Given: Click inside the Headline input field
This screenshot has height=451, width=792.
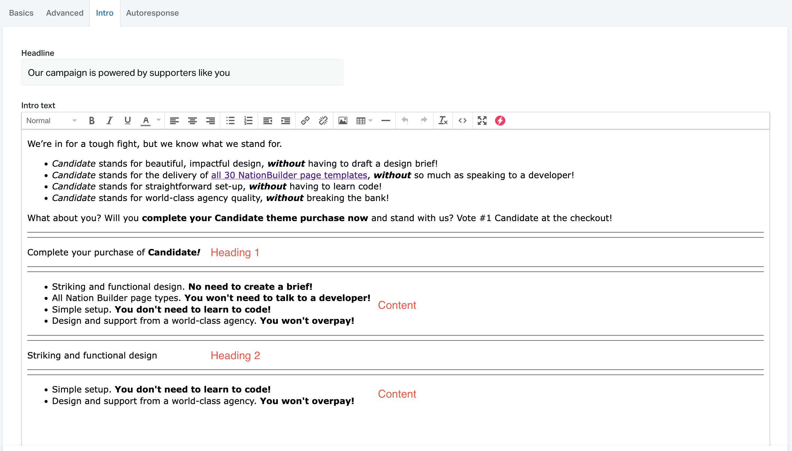Looking at the screenshot, I should point(182,72).
